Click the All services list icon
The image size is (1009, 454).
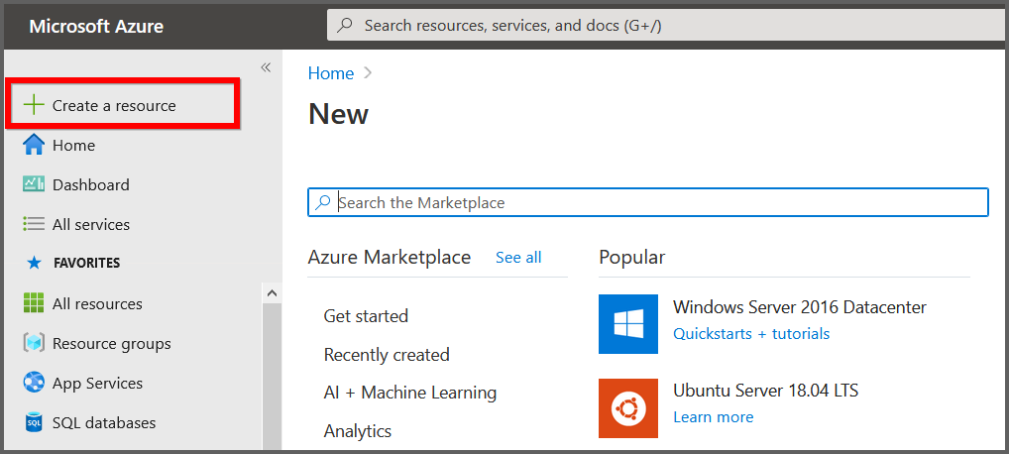click(x=35, y=224)
